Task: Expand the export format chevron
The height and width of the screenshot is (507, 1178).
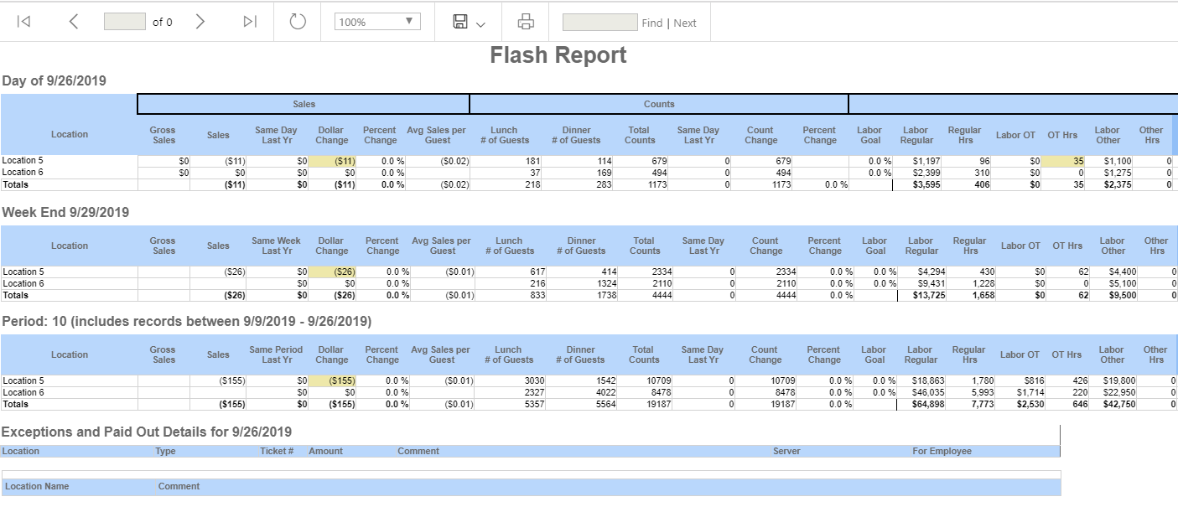Action: click(480, 24)
